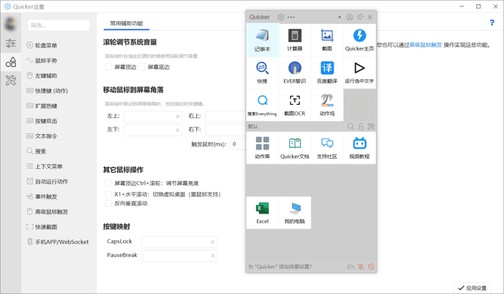504x294 pixels.
Task: Open 快捷键 (动作) settings
Action: tap(59, 91)
